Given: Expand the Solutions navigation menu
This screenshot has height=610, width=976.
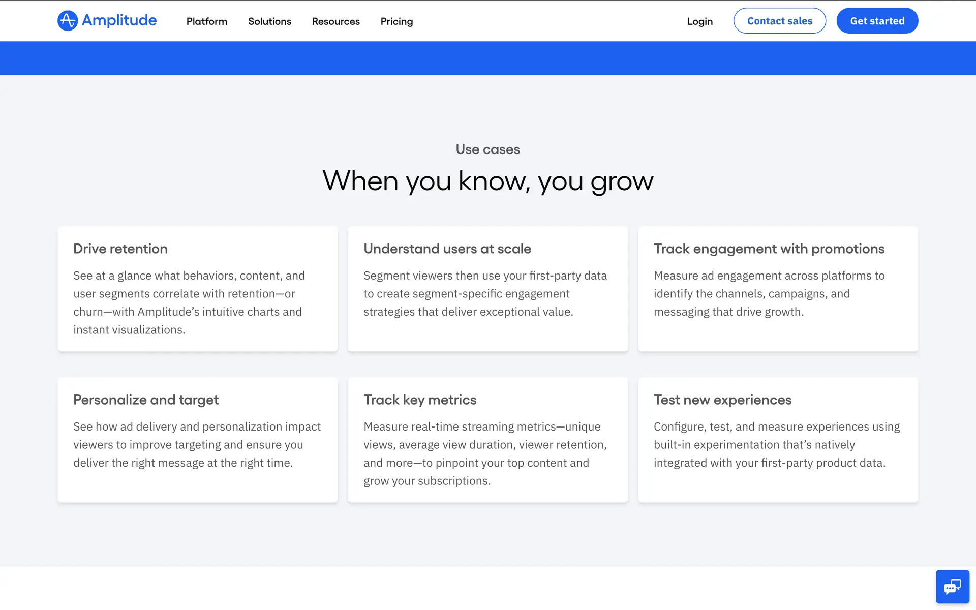Looking at the screenshot, I should pyautogui.click(x=269, y=21).
